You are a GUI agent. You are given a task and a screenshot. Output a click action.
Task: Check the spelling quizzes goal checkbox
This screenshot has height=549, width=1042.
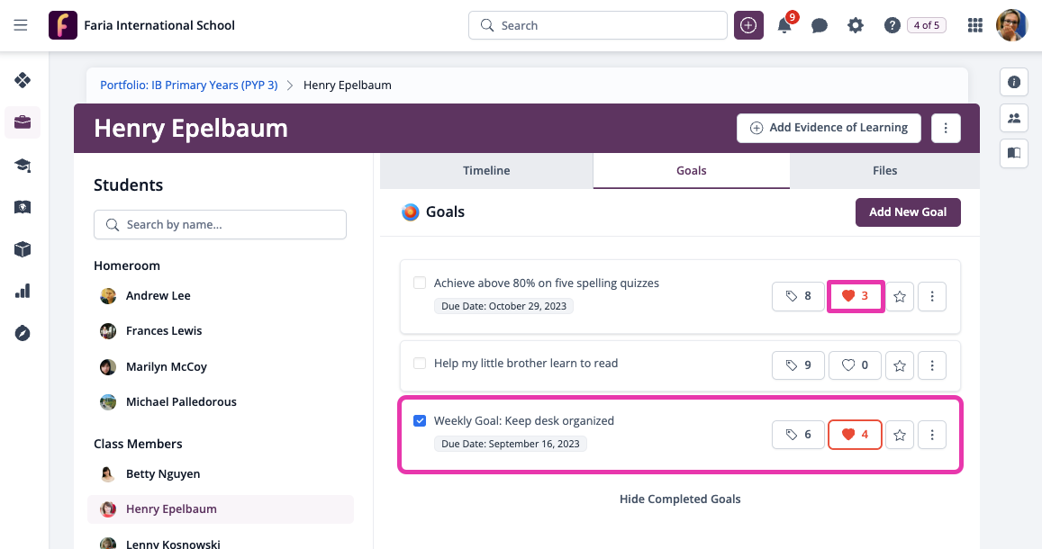coord(420,283)
